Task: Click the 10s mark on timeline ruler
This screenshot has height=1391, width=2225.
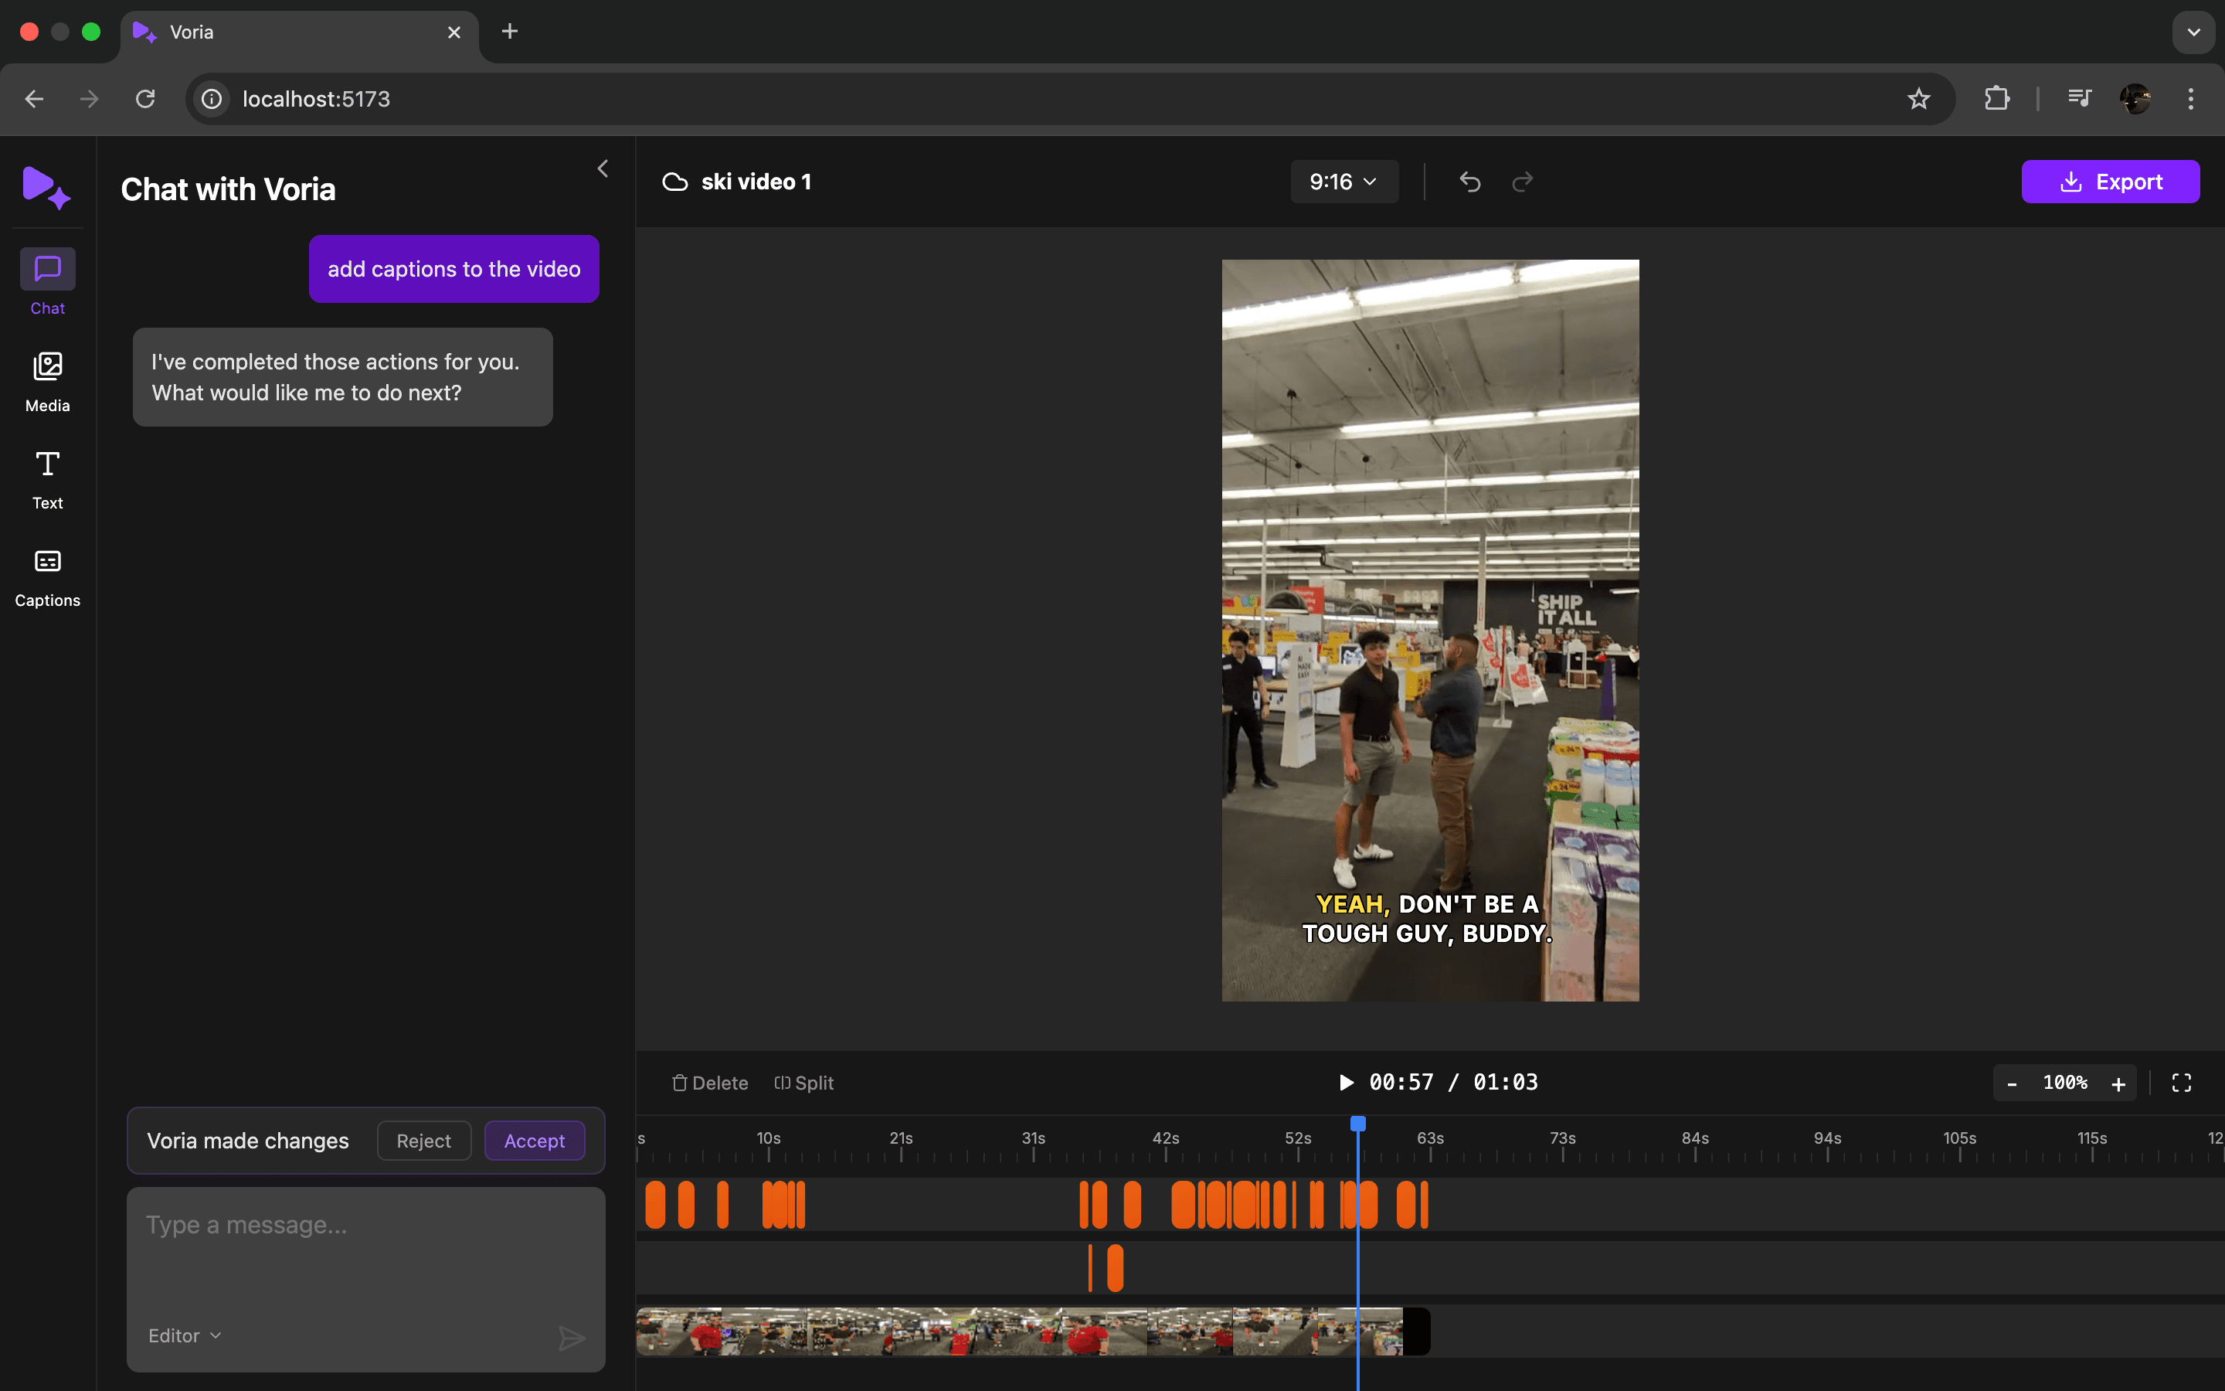Action: [769, 1139]
